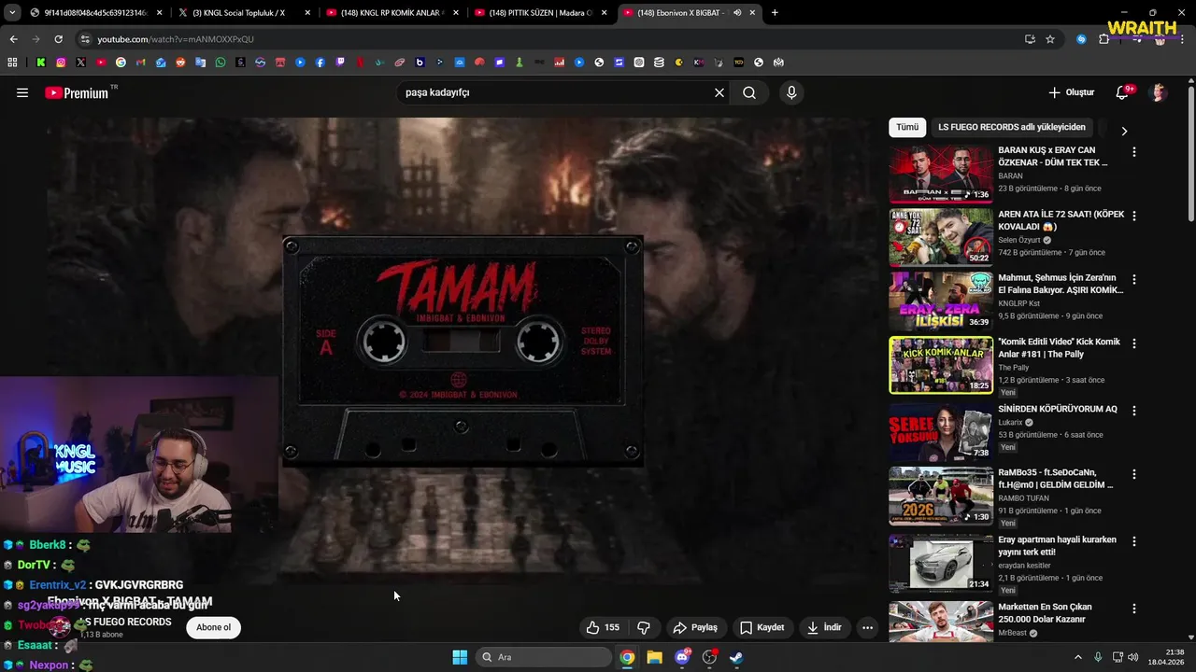Download video with İndir button
1196x672 pixels.
coord(824,627)
